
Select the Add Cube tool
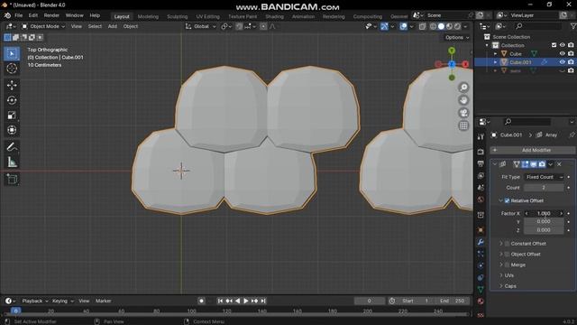(x=12, y=180)
